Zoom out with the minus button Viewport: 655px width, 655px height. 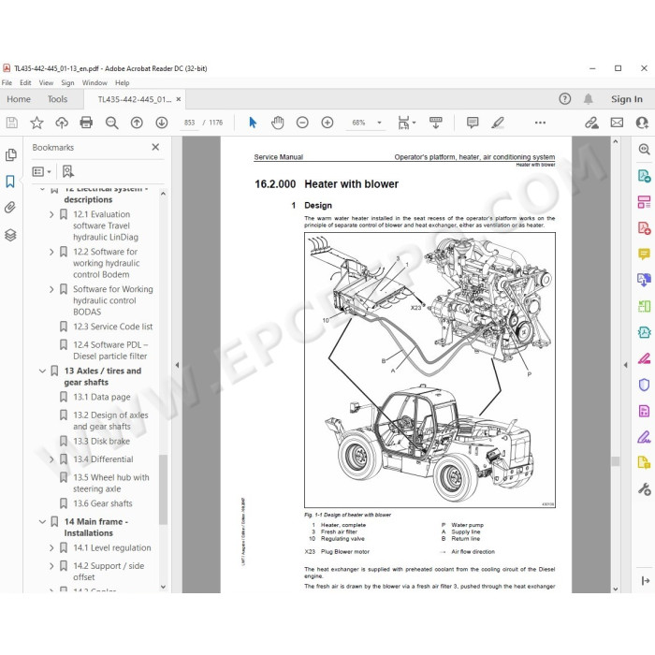coord(302,123)
